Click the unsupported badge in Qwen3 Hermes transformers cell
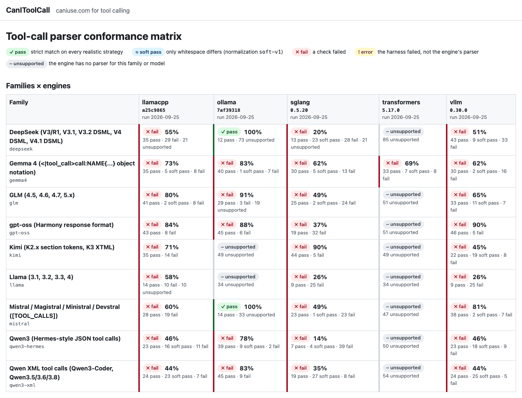Image resolution: width=522 pixels, height=398 pixels. coord(403,338)
